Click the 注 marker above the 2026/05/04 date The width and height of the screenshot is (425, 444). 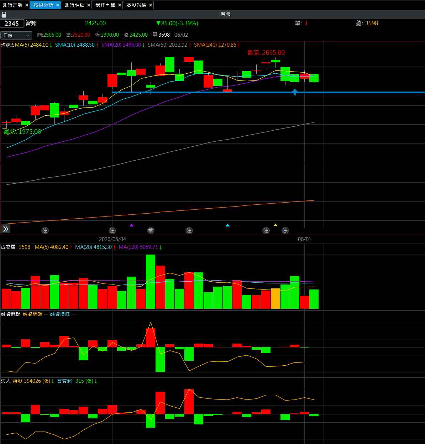click(112, 230)
